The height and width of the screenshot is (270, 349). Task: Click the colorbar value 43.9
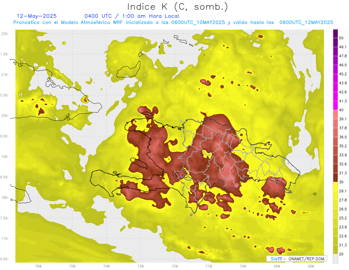point(343,83)
